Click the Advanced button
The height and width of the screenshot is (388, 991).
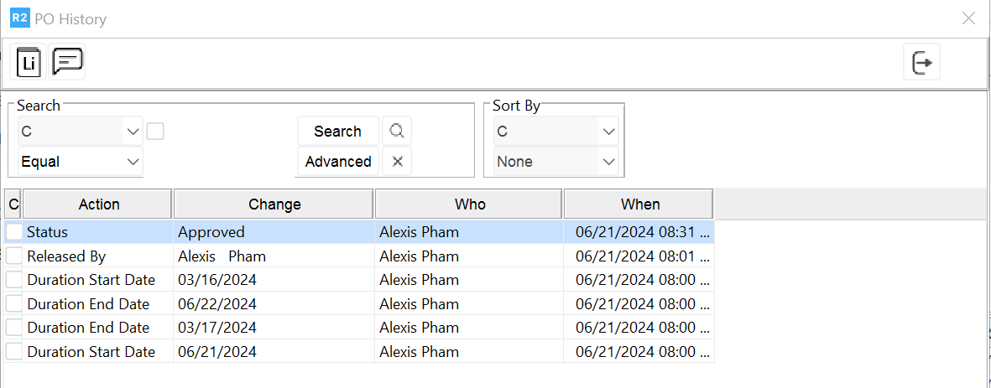[x=338, y=162]
